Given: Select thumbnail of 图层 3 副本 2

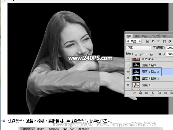Looking at the screenshot, I should click(x=136, y=78).
